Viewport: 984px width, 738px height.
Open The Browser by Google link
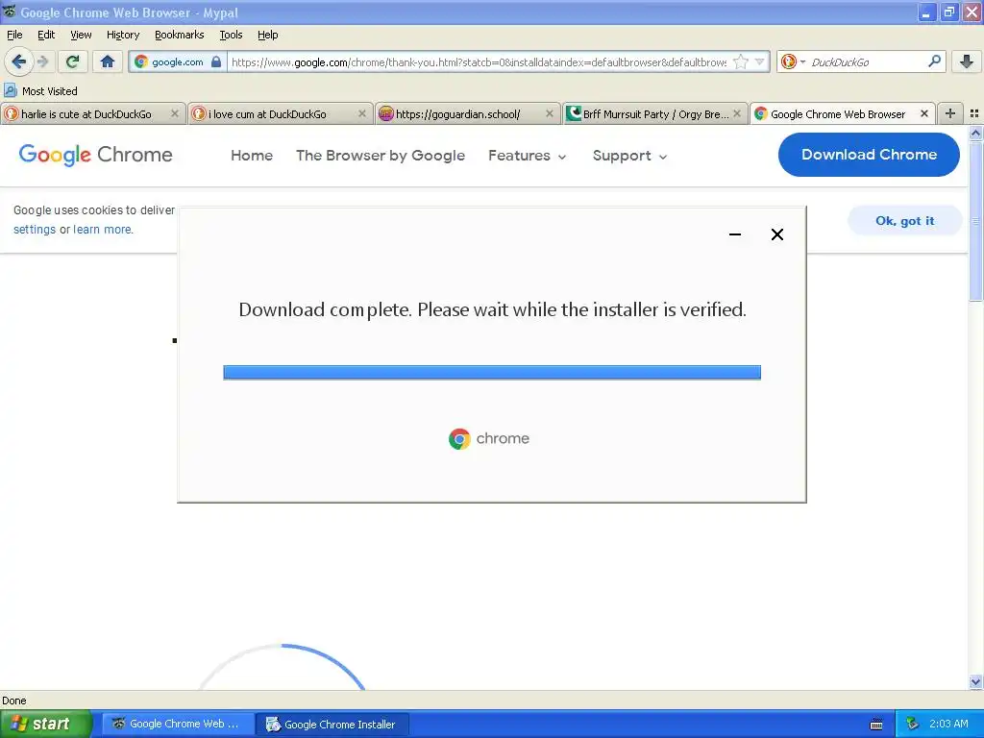coord(381,155)
